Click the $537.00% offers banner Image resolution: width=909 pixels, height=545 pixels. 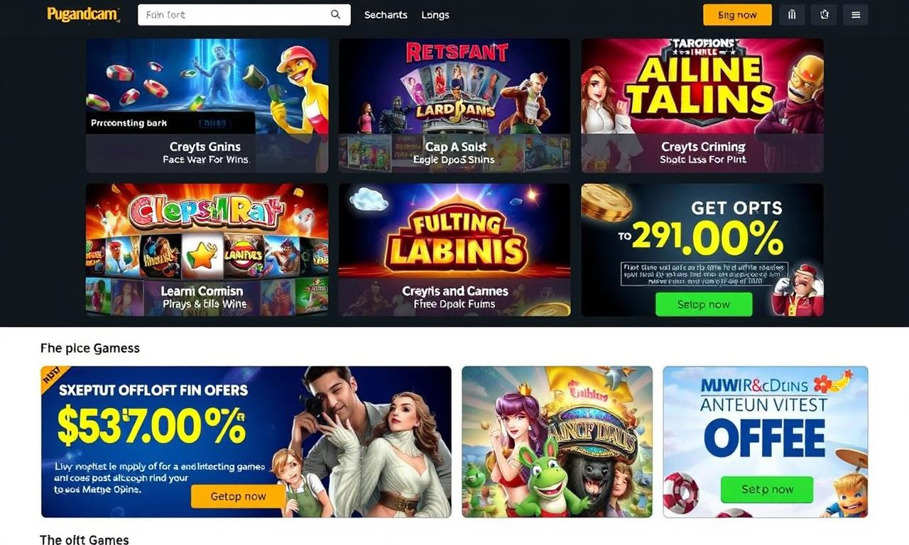[x=246, y=441]
